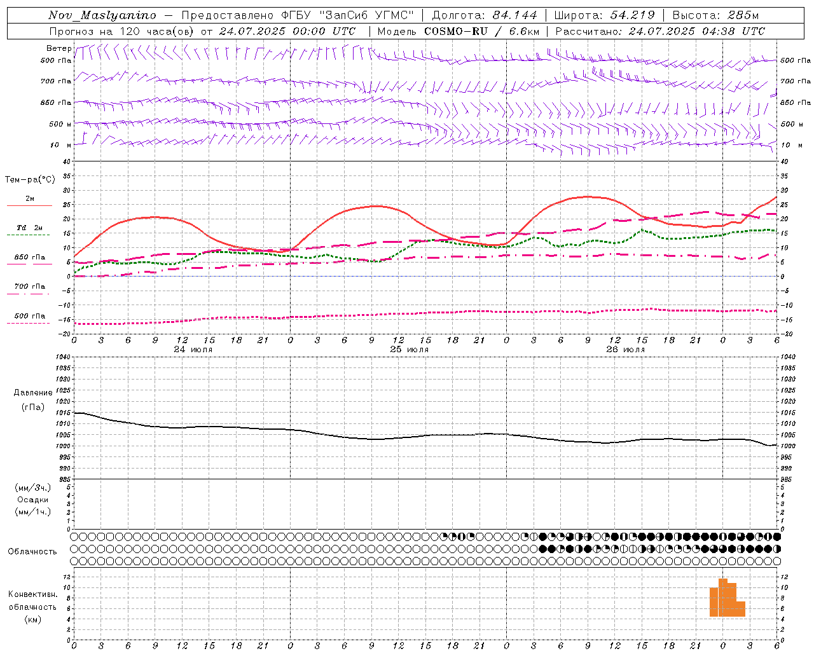Select the 24 июля date label
Viewport: 814px width, 651px height.
(x=193, y=349)
